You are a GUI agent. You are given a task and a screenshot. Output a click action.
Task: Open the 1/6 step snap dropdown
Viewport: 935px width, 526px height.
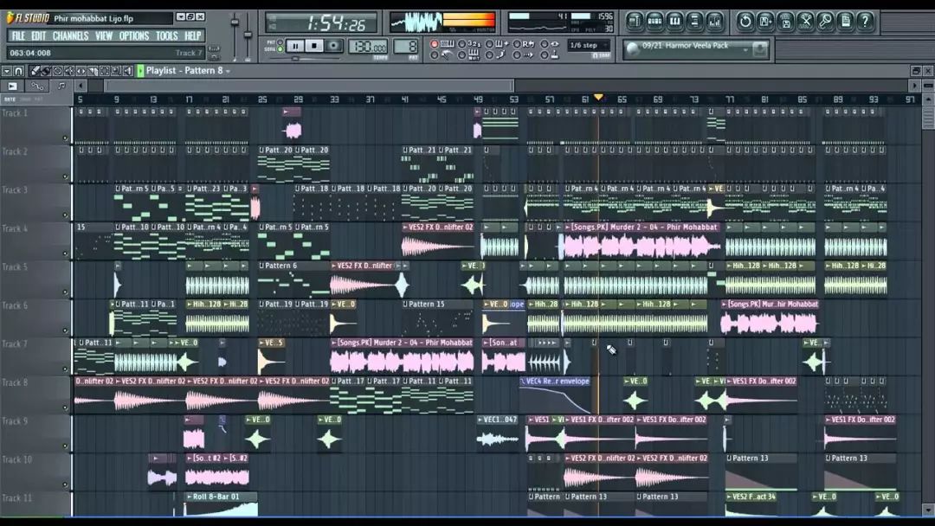[x=589, y=46]
